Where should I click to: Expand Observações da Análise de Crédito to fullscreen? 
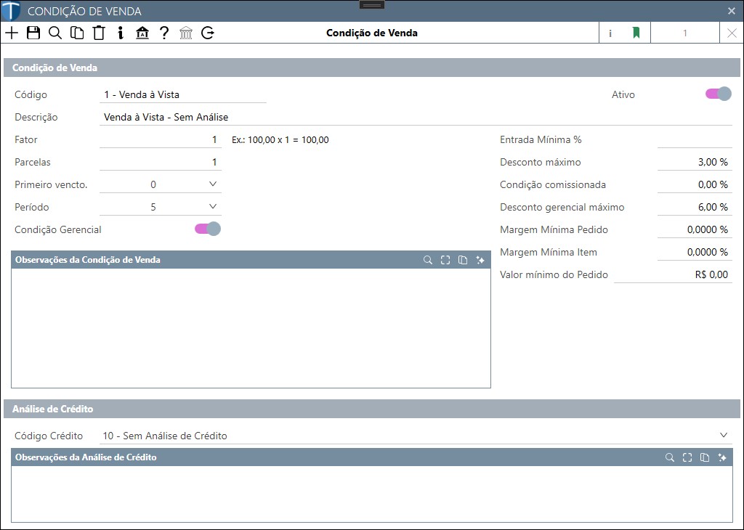[687, 457]
